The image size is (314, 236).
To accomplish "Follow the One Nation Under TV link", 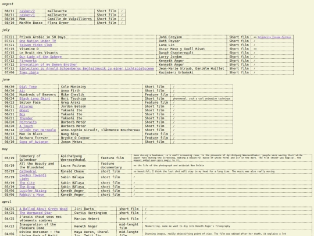I will [x=37, y=41].
